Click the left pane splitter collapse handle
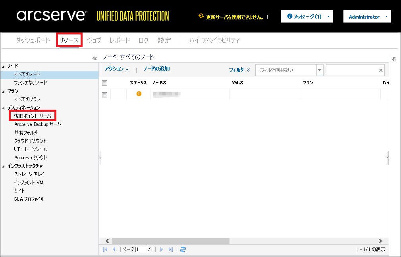Image resolution: width=401 pixels, height=257 pixels. coord(100,158)
